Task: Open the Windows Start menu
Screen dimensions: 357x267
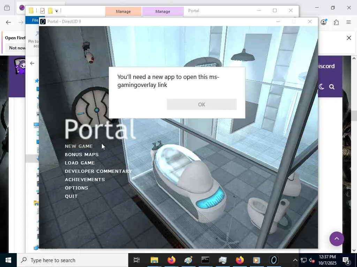Action: point(8,260)
